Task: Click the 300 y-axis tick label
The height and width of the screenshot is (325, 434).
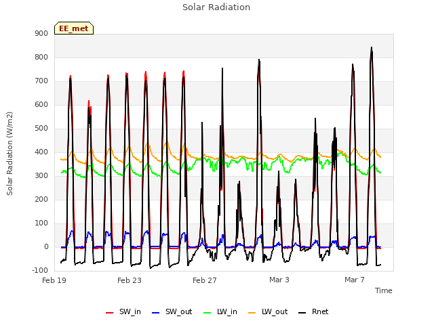Action: 41,176
